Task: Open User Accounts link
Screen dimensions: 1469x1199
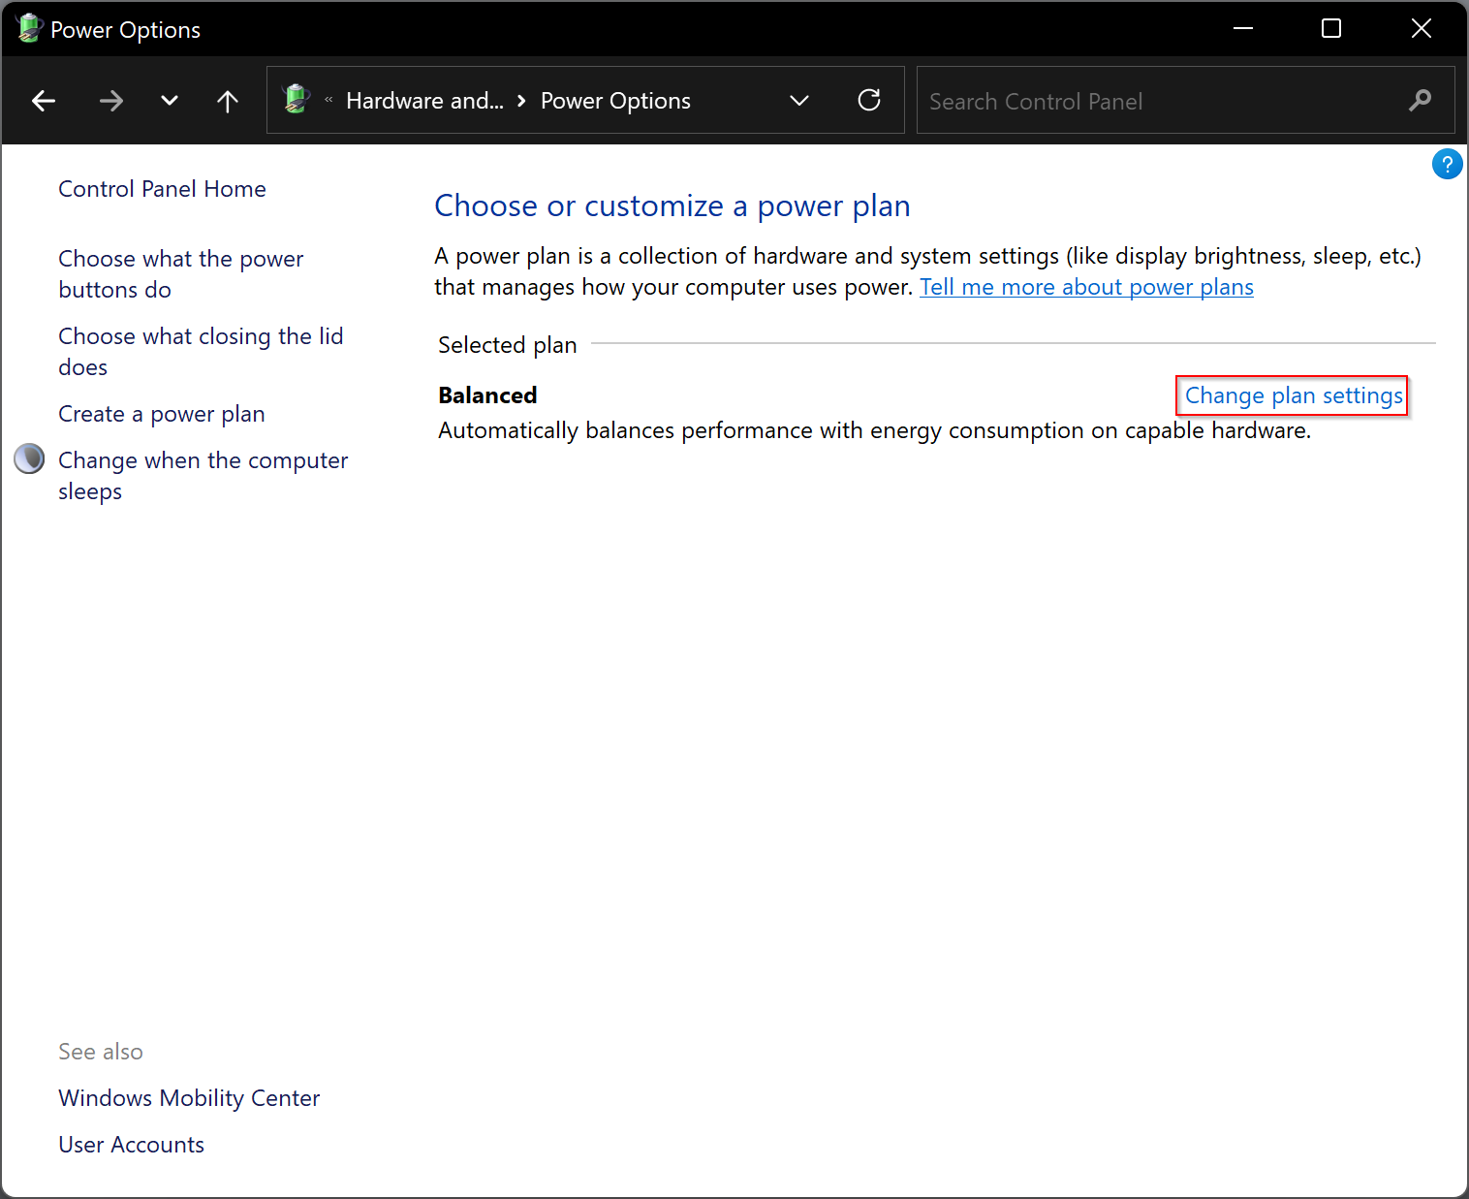Action: pyautogui.click(x=131, y=1145)
